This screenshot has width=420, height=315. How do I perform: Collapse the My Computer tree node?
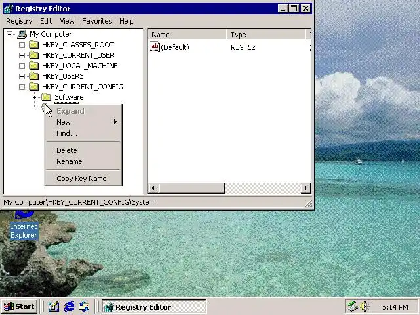(x=9, y=34)
